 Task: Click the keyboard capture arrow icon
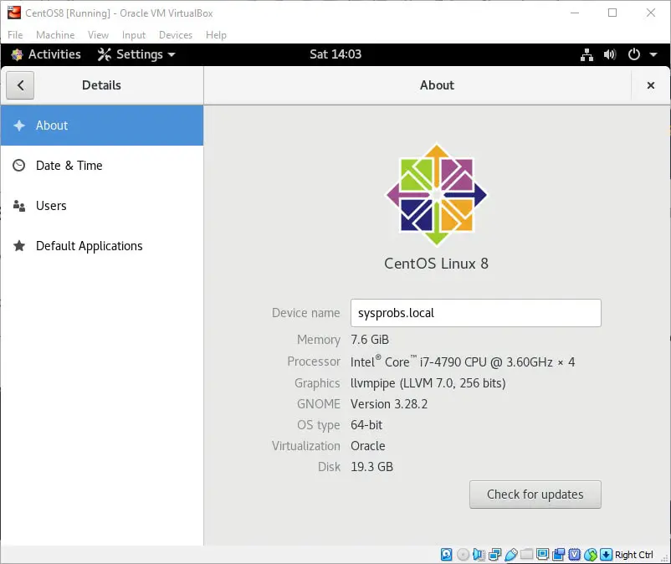coord(606,555)
